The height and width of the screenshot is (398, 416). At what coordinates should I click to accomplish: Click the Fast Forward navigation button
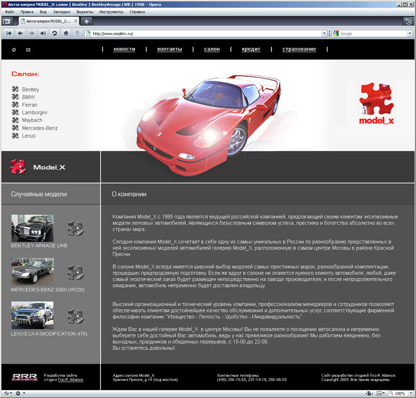(x=43, y=33)
